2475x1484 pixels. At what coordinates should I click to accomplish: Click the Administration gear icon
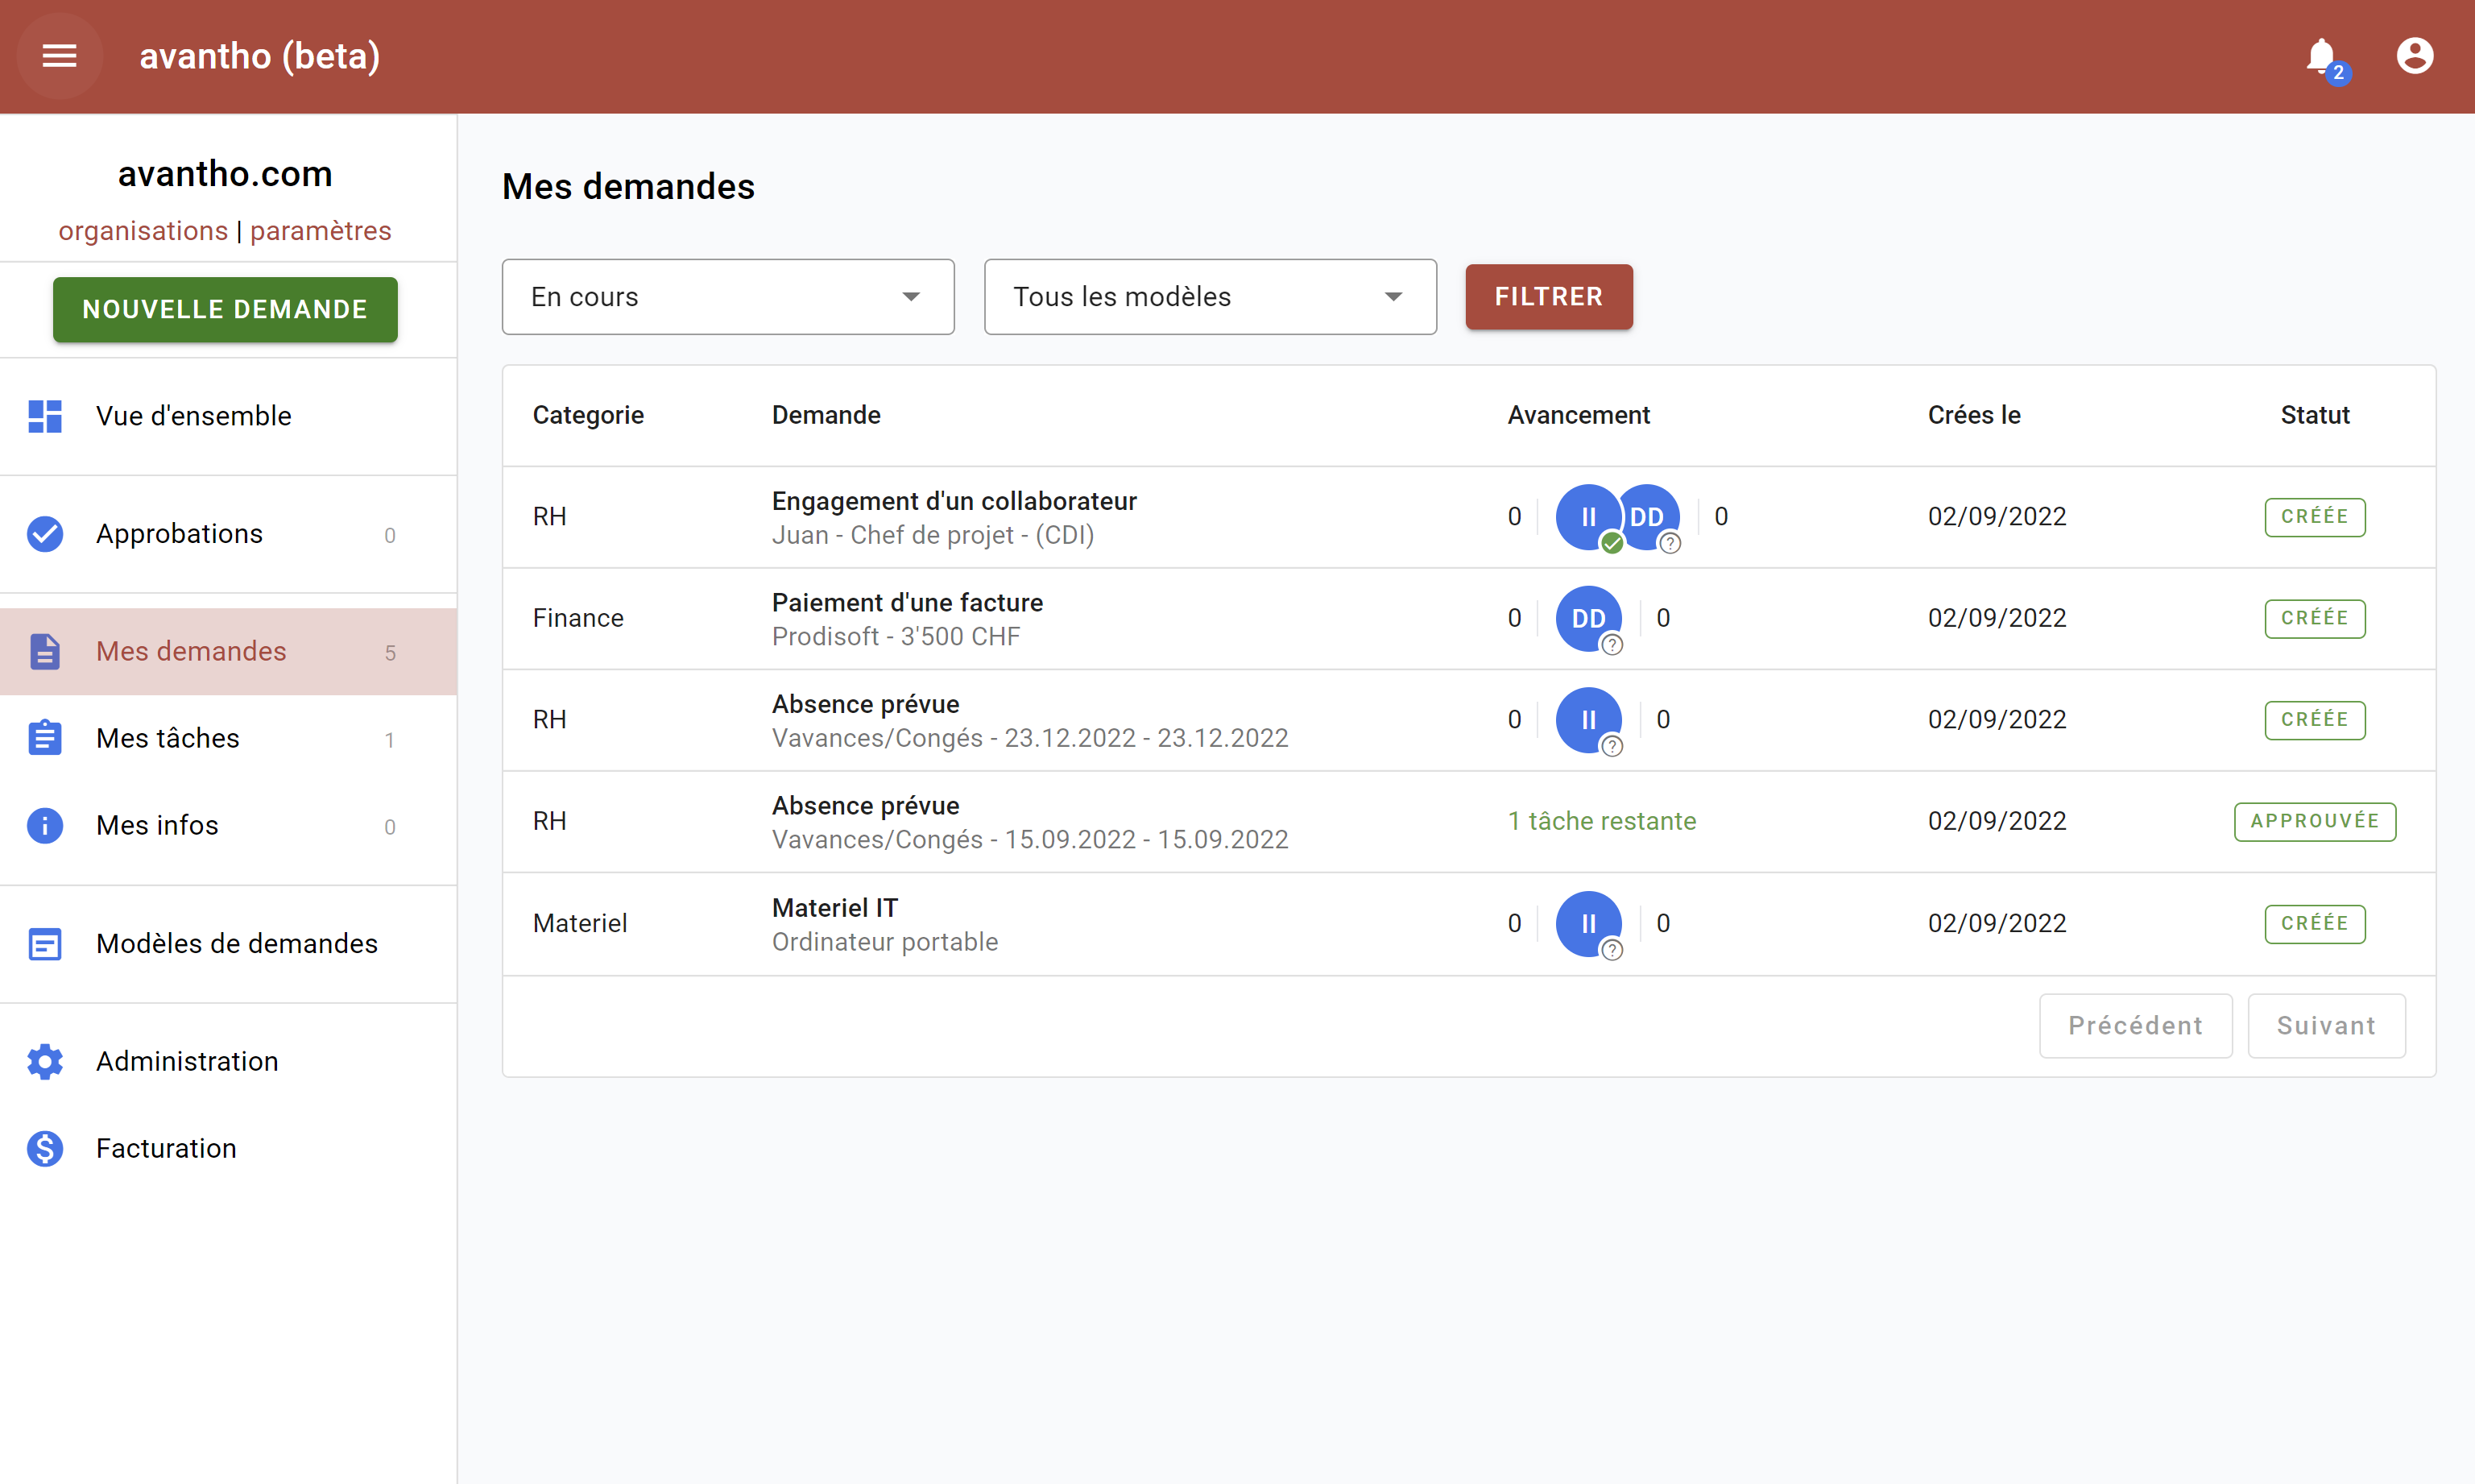(x=44, y=1061)
